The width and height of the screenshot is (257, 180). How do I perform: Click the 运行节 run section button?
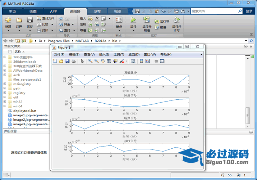[x=162, y=21]
